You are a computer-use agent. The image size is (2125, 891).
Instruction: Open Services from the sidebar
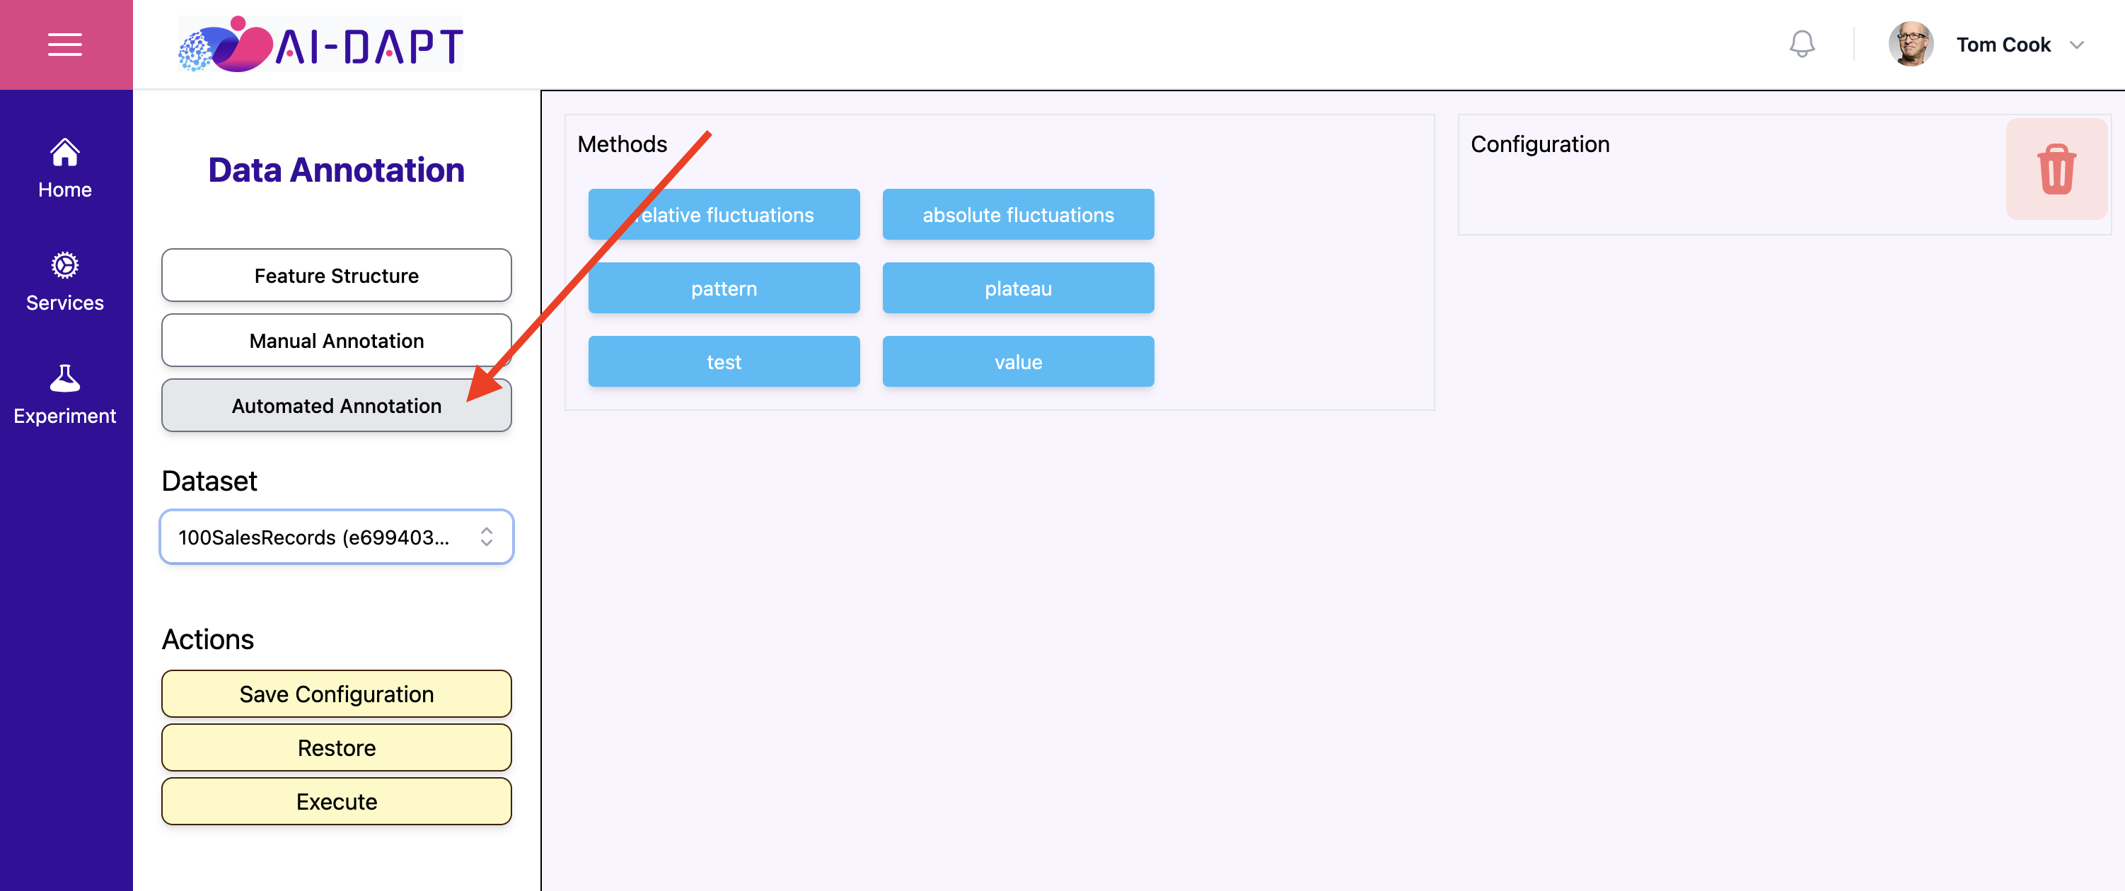[65, 282]
